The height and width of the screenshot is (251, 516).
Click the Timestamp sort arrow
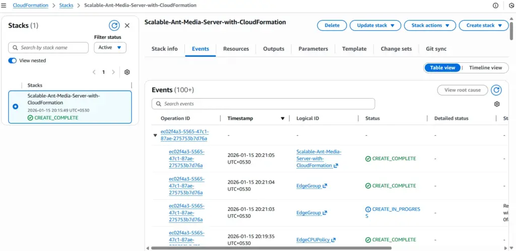click(x=282, y=119)
